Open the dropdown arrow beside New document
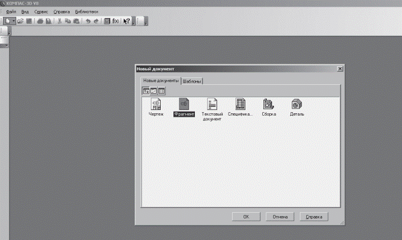Screen dimensions: 402x240 click(13, 21)
